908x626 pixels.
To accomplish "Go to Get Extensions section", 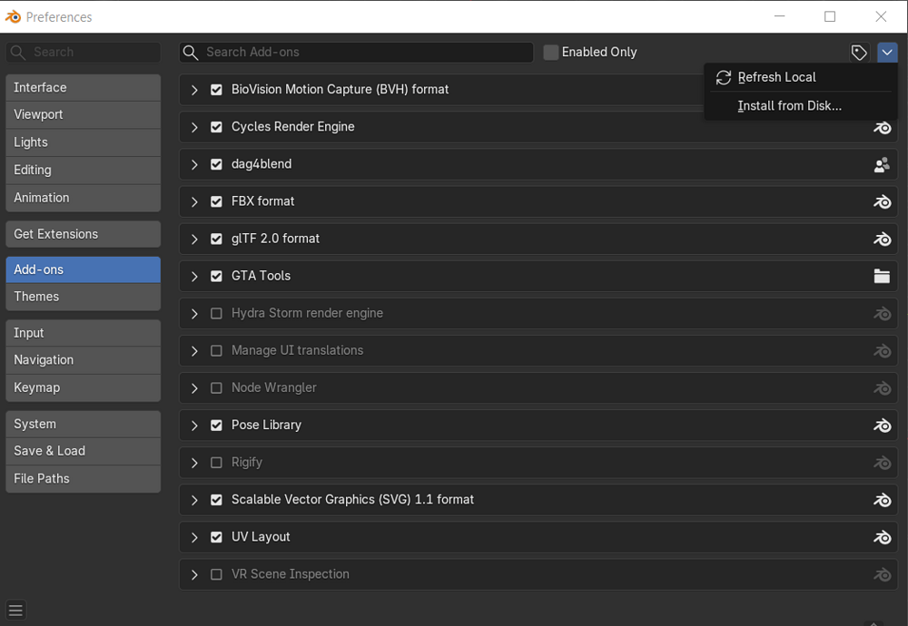I will (x=83, y=234).
